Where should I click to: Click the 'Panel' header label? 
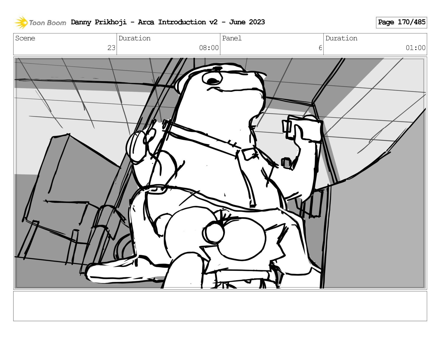pos(232,38)
